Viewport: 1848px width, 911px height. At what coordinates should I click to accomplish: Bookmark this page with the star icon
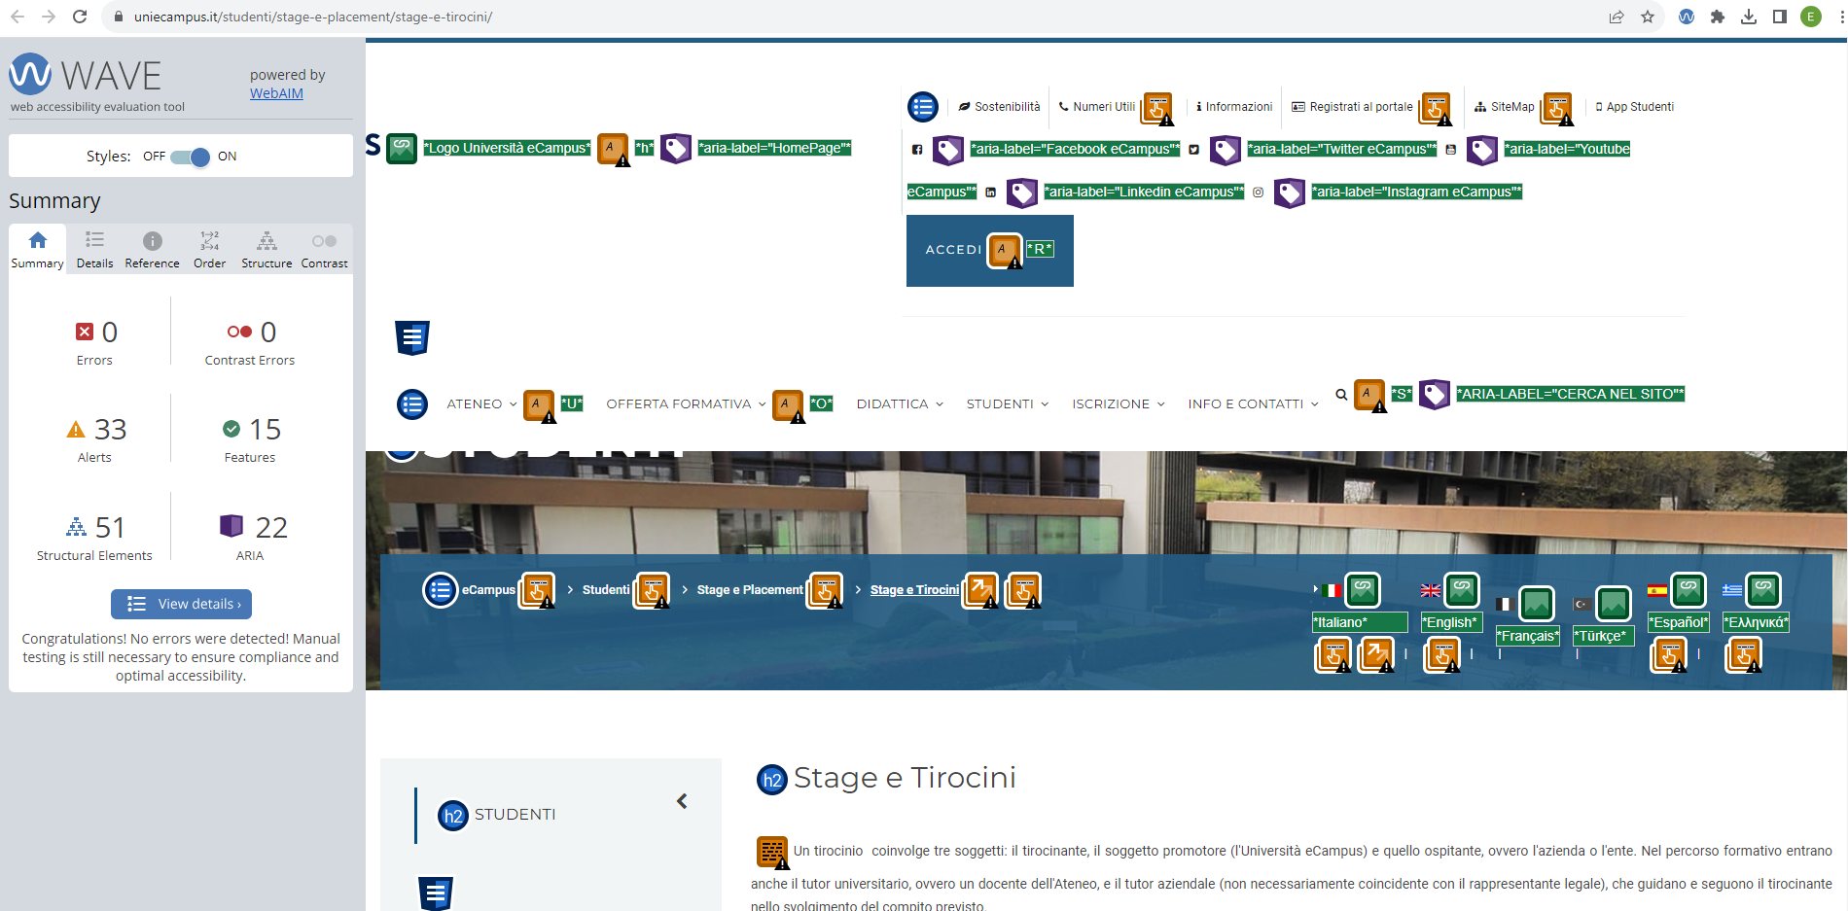1648,17
